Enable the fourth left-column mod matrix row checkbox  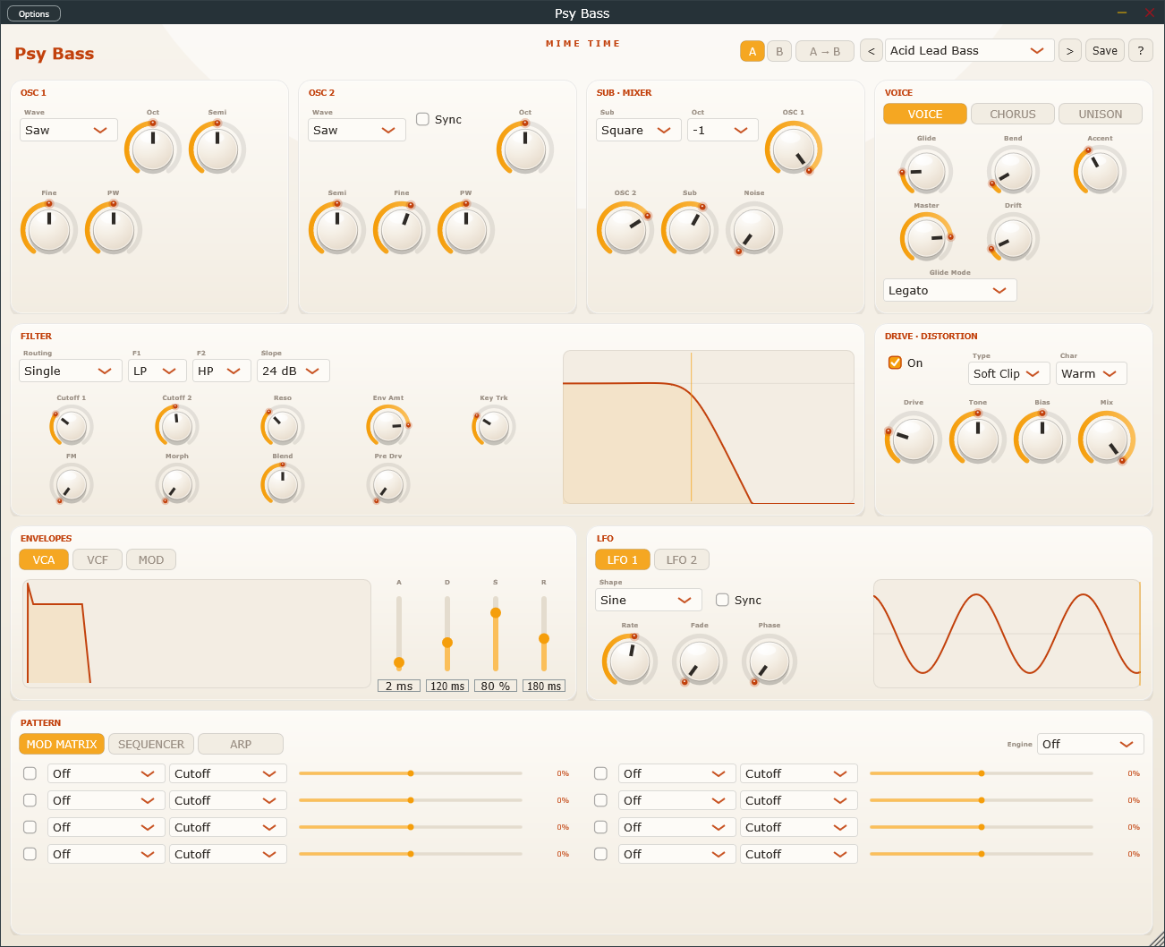coord(30,854)
